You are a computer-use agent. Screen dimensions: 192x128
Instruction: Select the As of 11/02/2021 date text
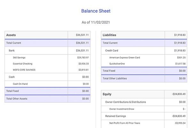(x=96, y=22)
